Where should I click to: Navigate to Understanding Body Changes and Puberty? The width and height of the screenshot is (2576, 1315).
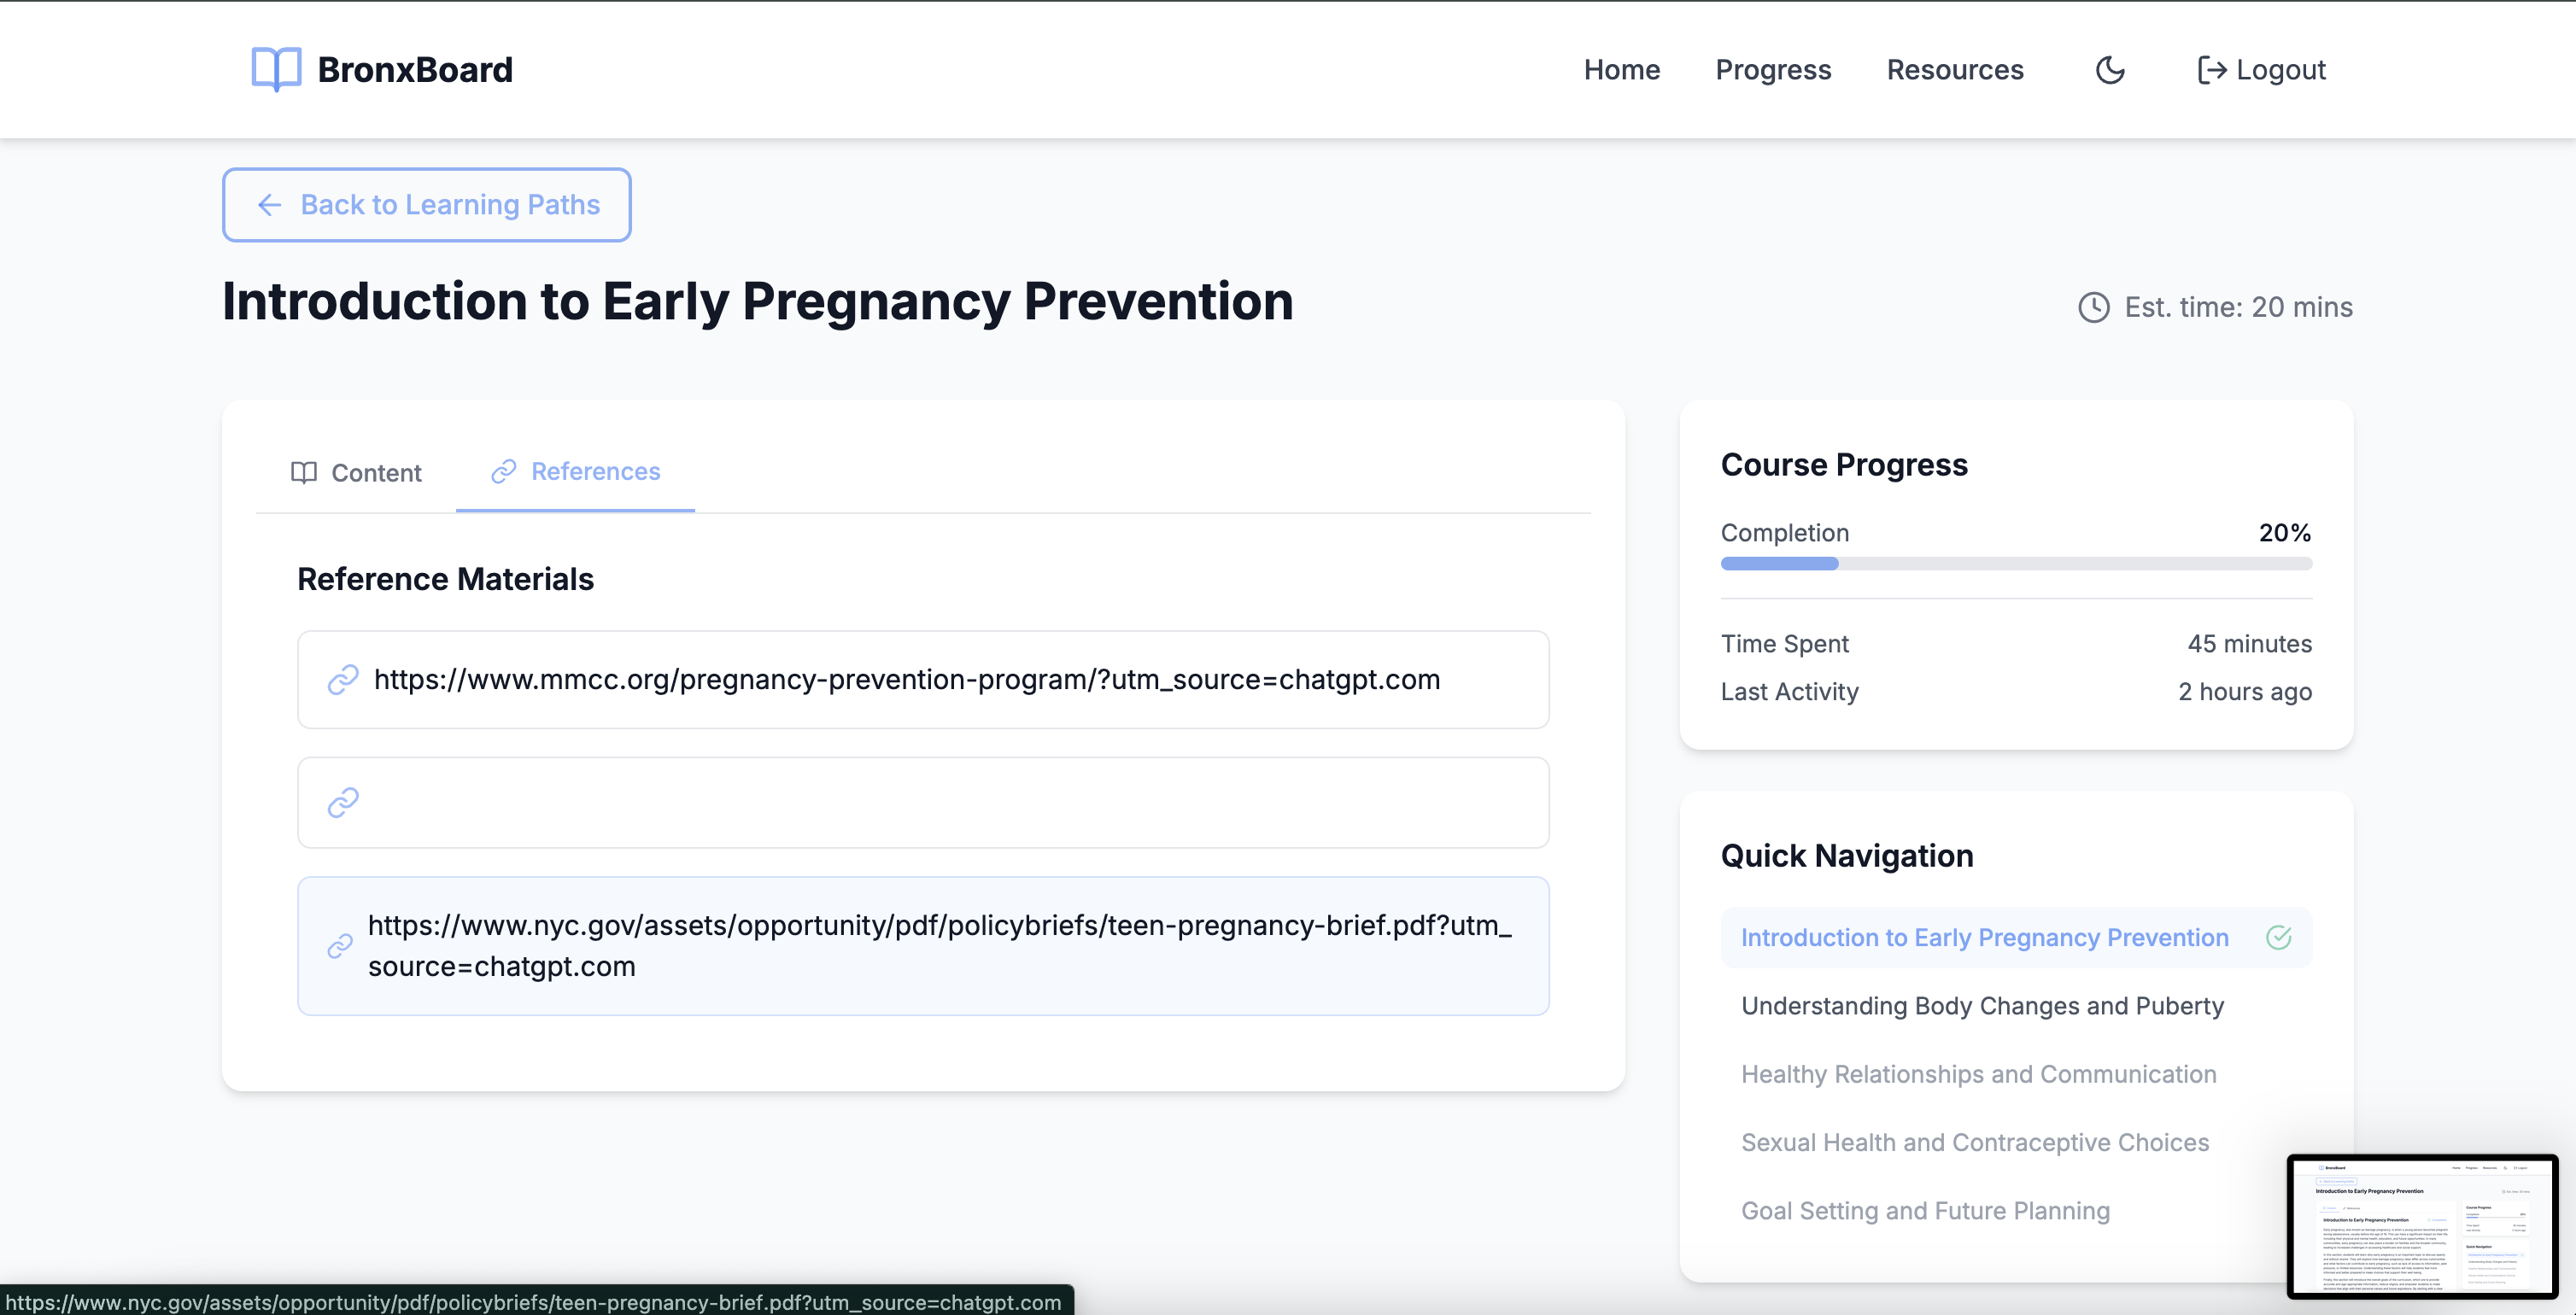click(x=1982, y=1006)
